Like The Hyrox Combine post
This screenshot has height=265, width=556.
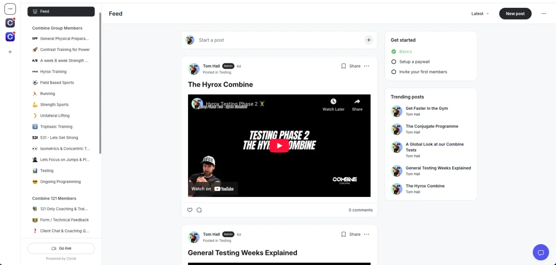coord(190,210)
